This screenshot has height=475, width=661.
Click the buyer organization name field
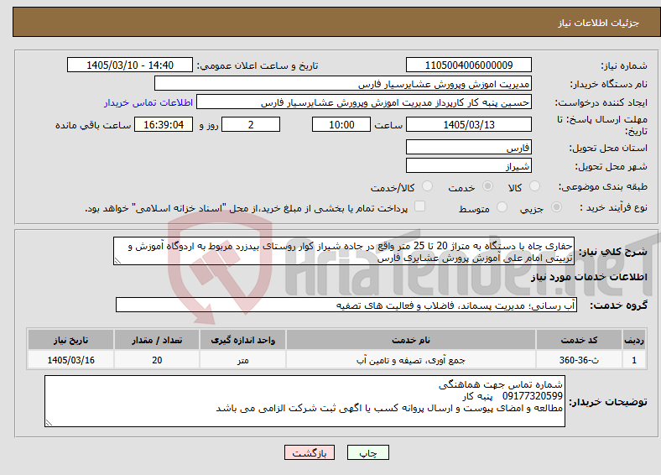tap(343, 84)
